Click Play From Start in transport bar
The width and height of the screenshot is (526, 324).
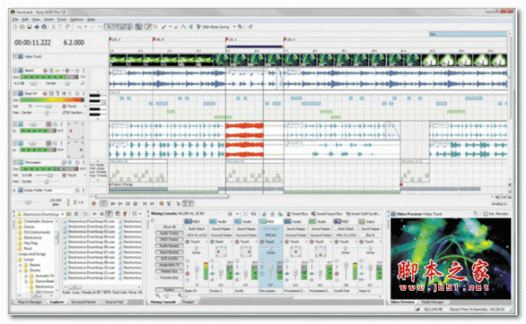pyautogui.click(x=113, y=203)
